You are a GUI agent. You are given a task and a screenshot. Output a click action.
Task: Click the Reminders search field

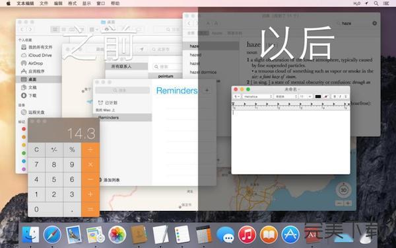(x=123, y=90)
